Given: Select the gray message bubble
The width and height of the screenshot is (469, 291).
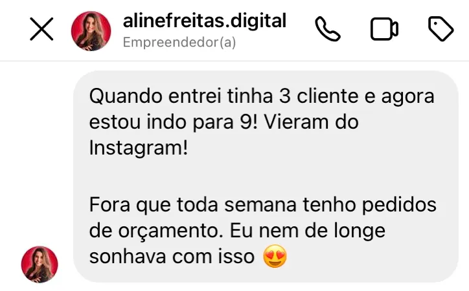Looking at the screenshot, I should coord(266,177).
